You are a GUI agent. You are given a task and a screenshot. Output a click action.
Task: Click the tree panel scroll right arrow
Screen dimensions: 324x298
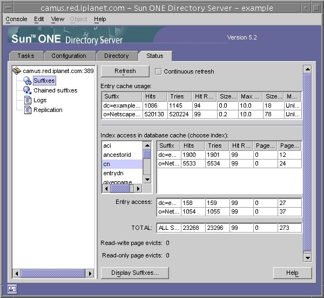[x=90, y=273]
